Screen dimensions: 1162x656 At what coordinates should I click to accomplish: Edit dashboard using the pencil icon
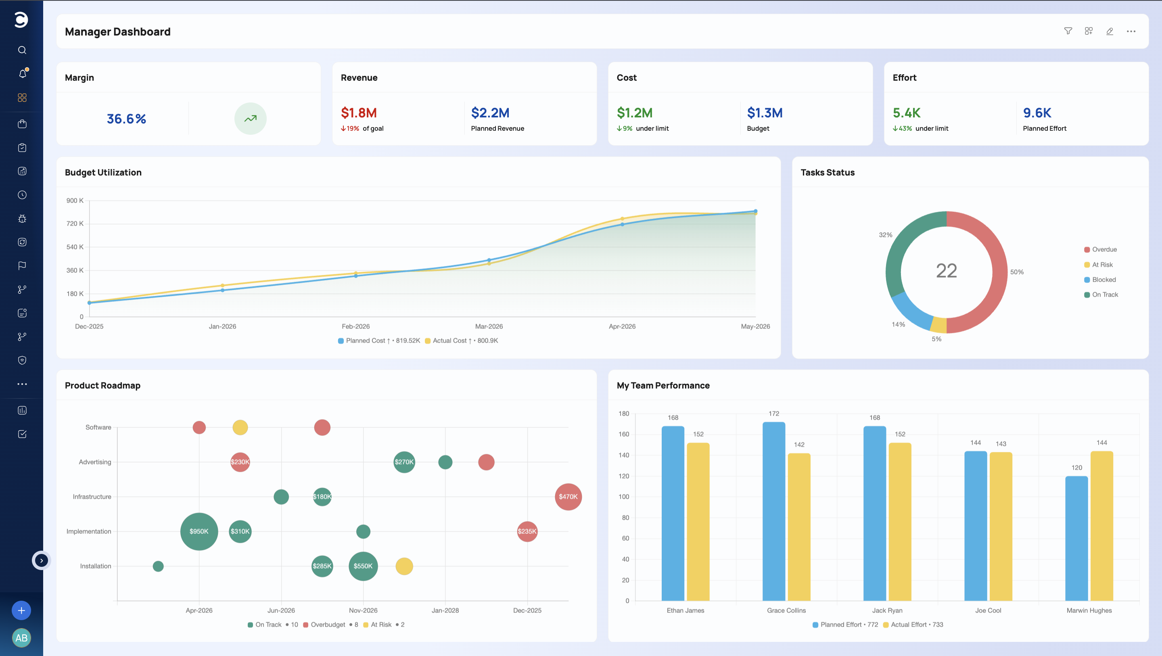(x=1110, y=31)
